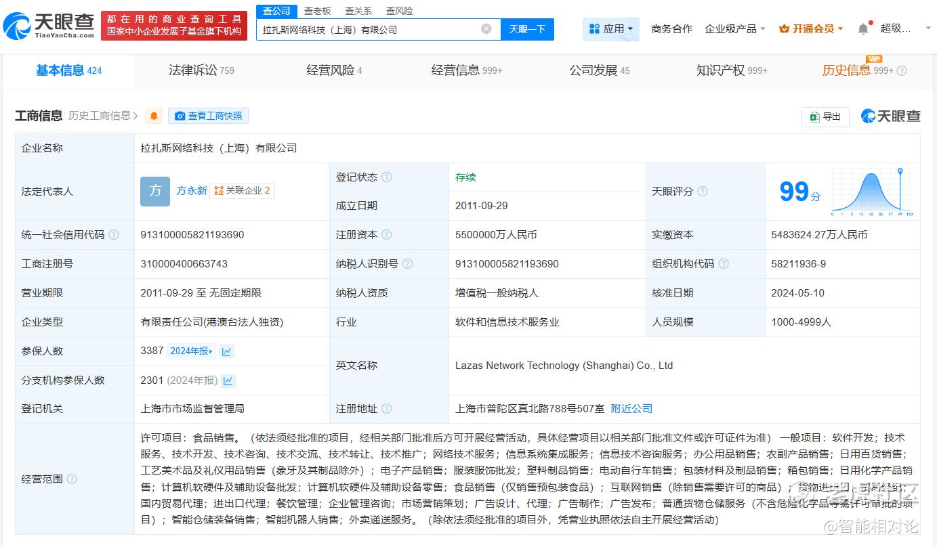The height and width of the screenshot is (547, 937).
Task: Open the trend chart icon for 分支机构参保人数
Action: (228, 380)
